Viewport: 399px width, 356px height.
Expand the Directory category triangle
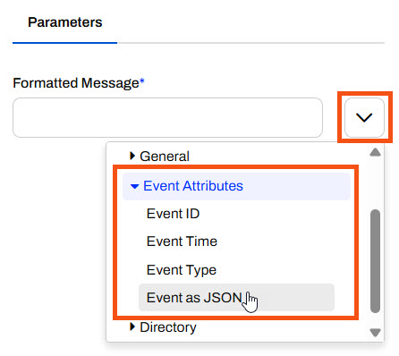coord(132,326)
